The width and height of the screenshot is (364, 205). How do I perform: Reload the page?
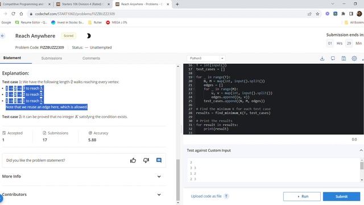[13, 14]
